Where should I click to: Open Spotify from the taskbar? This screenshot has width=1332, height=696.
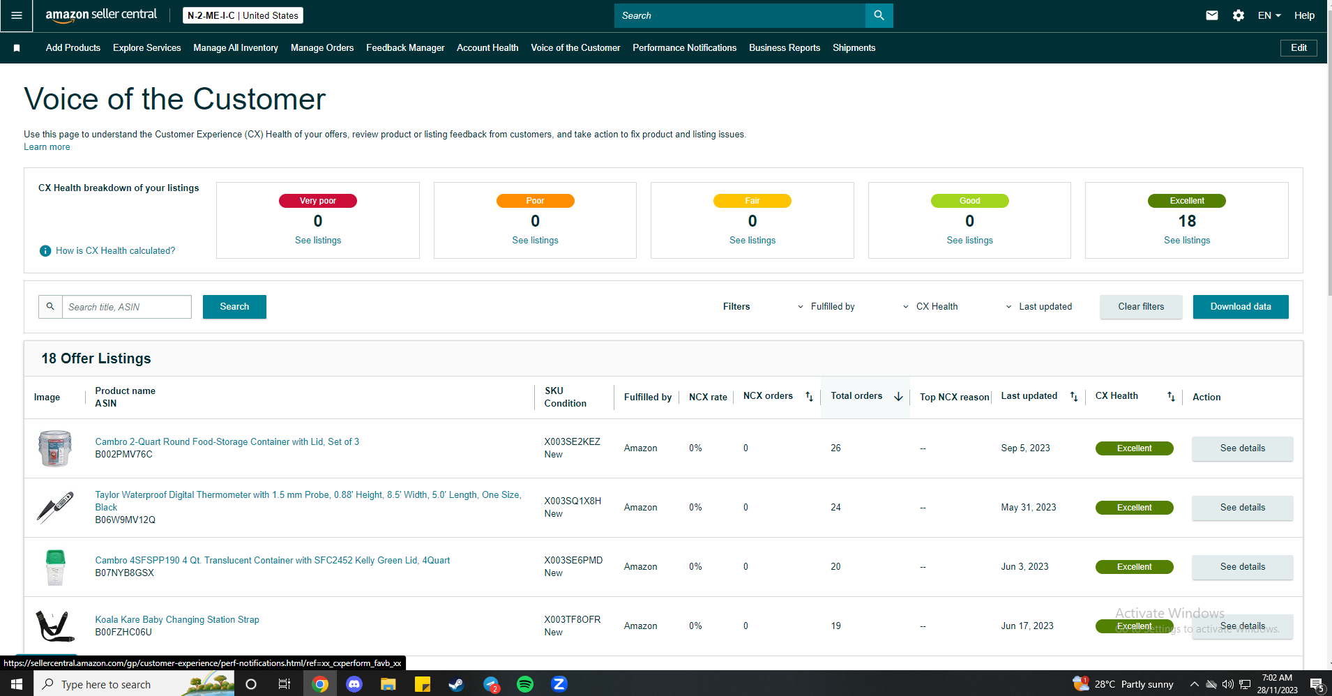[x=525, y=684]
